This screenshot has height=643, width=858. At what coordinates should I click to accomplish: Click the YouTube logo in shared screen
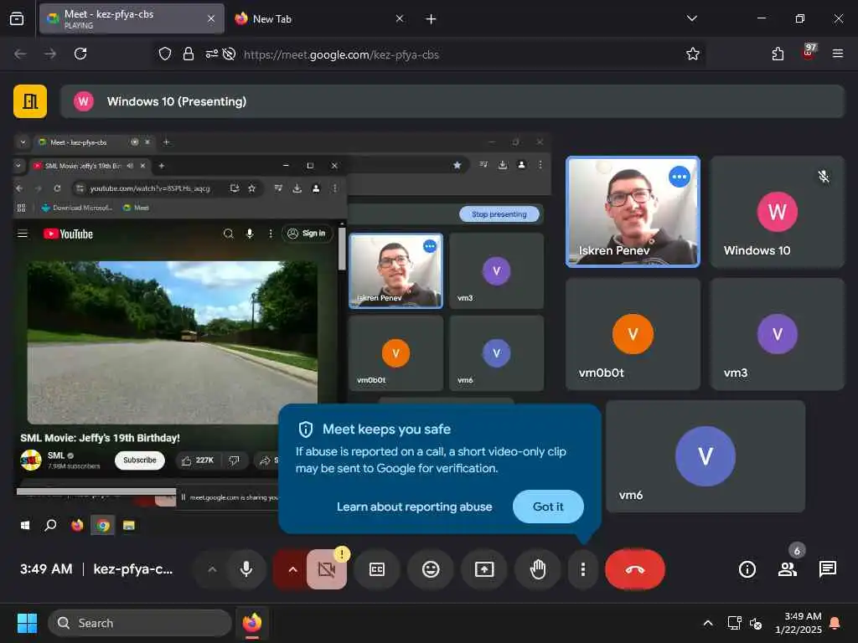[68, 234]
